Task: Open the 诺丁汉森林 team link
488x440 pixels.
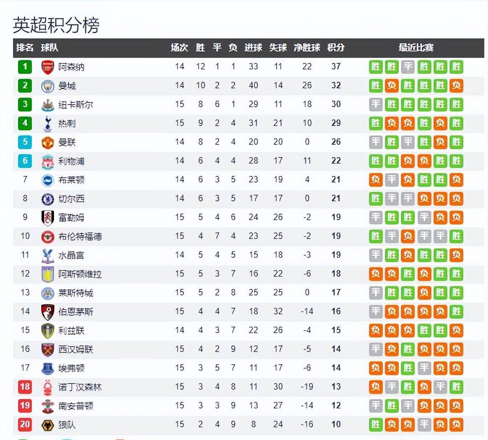Action: coord(80,387)
